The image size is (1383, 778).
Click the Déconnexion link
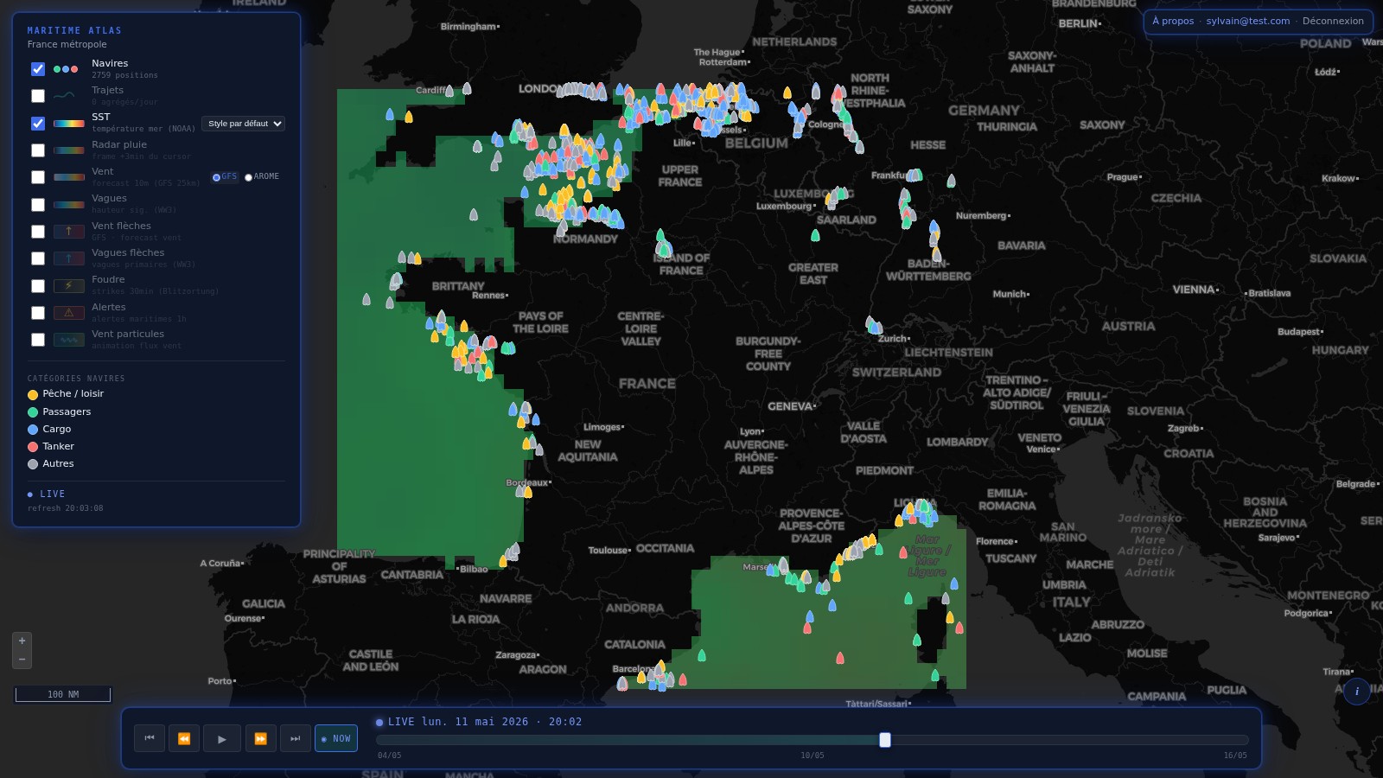[x=1333, y=21]
